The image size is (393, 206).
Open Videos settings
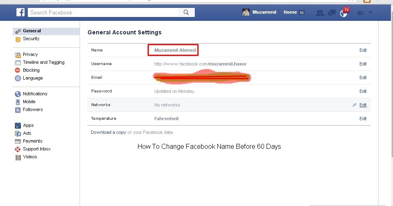(30, 157)
